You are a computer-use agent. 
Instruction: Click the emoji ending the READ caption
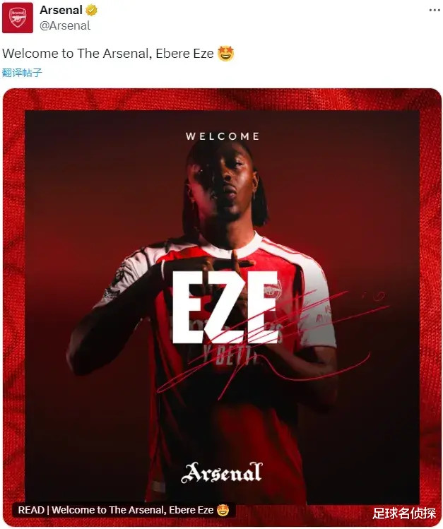[x=222, y=510]
